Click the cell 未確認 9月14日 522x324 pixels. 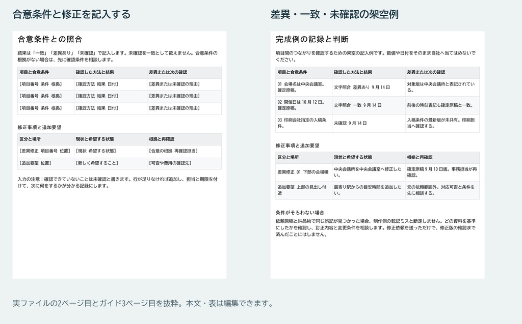tap(369, 123)
